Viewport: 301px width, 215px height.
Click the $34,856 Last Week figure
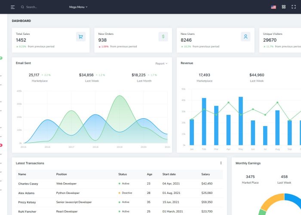coord(86,75)
